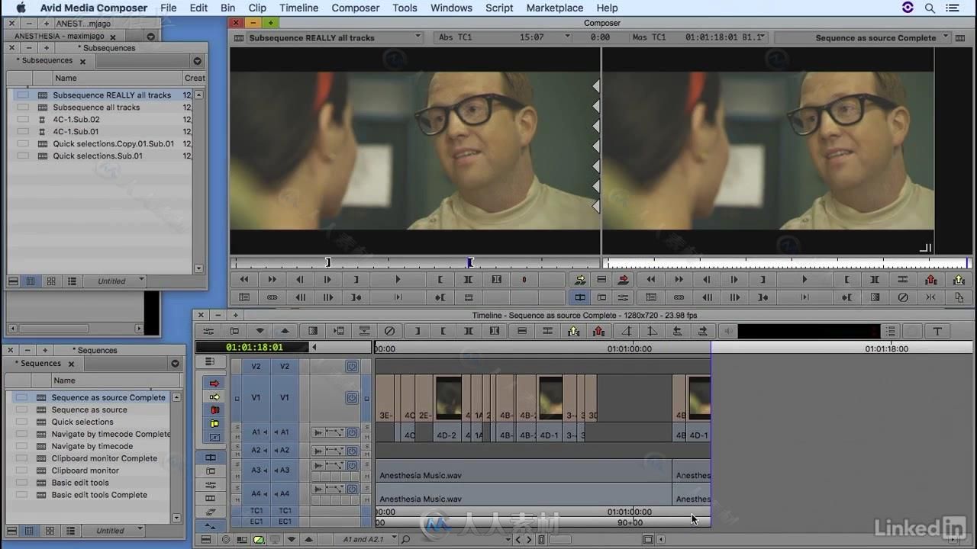Click the yellow Splice-In arrow between monitors

coord(581,280)
